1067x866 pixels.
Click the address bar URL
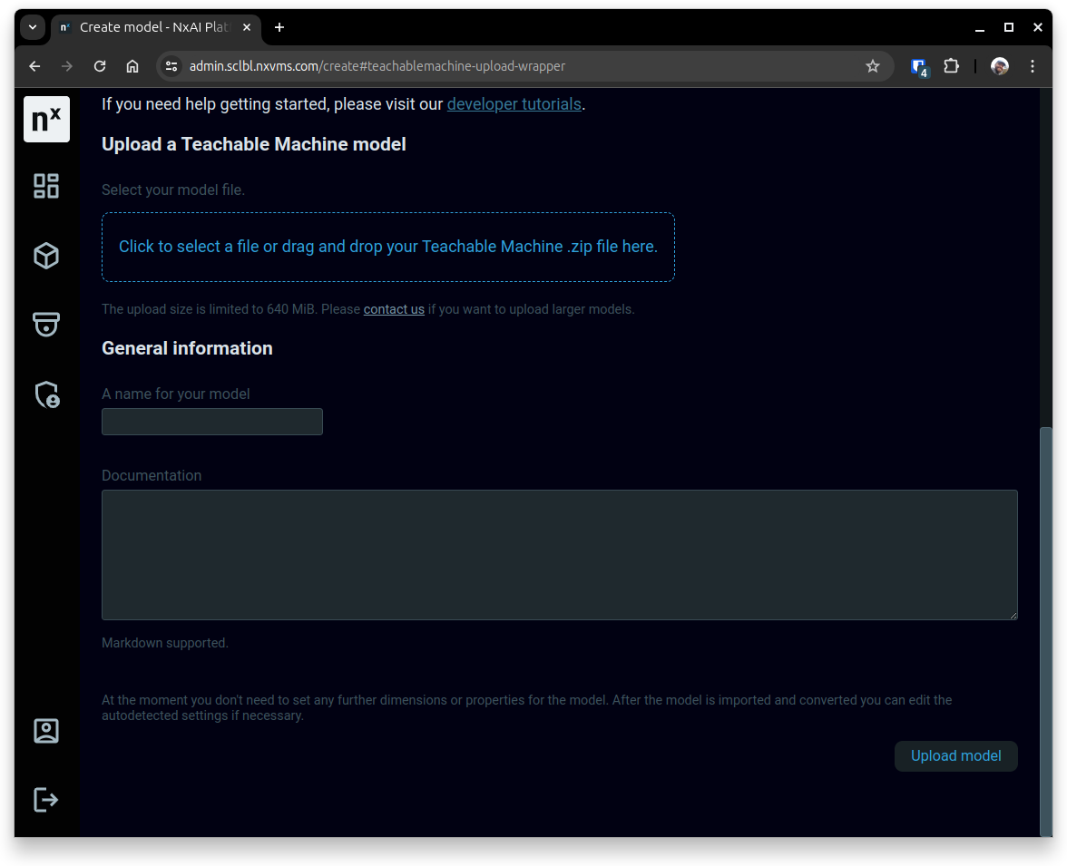[377, 66]
